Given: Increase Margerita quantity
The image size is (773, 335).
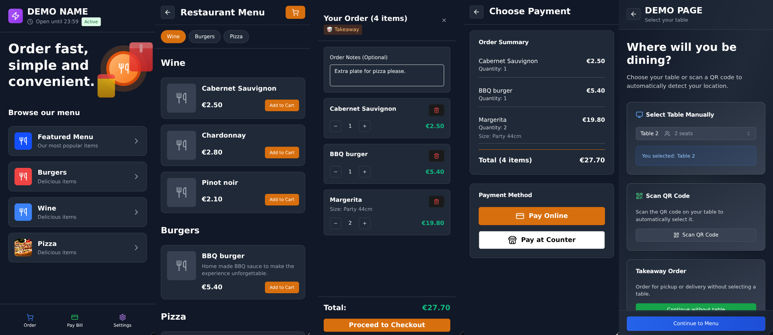Looking at the screenshot, I should pyautogui.click(x=365, y=223).
